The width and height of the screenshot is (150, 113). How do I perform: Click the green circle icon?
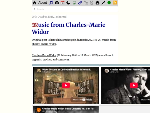pos(109,3)
